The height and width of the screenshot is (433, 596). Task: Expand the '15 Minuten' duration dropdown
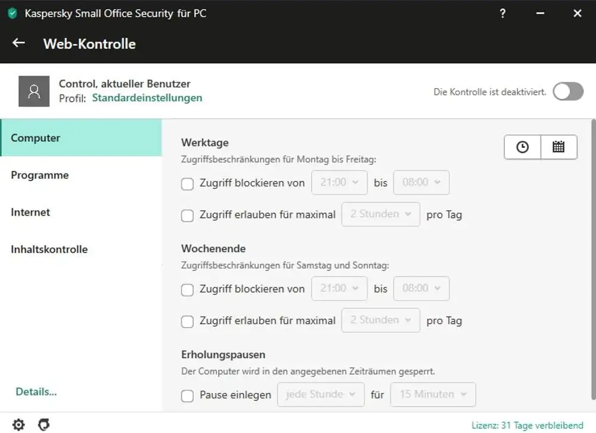click(x=433, y=394)
